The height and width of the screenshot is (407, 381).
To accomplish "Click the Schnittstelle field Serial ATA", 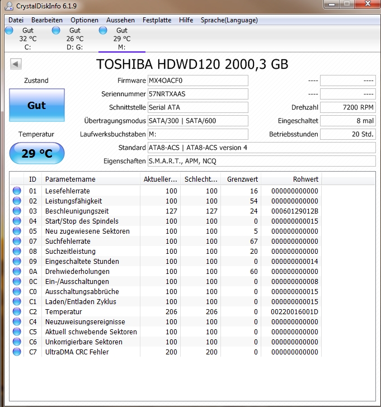I will pos(198,107).
